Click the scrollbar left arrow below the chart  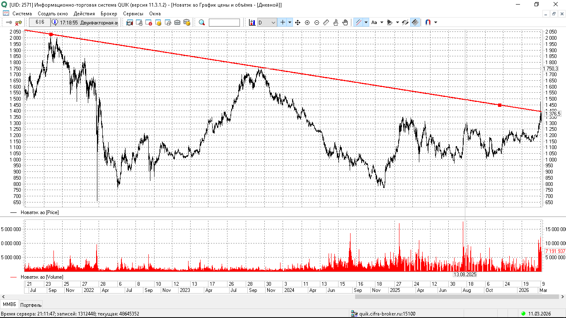click(3, 296)
